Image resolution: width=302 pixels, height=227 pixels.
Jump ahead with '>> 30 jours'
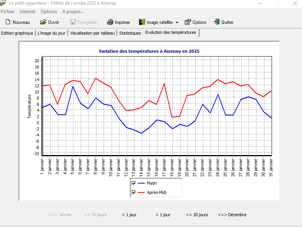coord(197,215)
